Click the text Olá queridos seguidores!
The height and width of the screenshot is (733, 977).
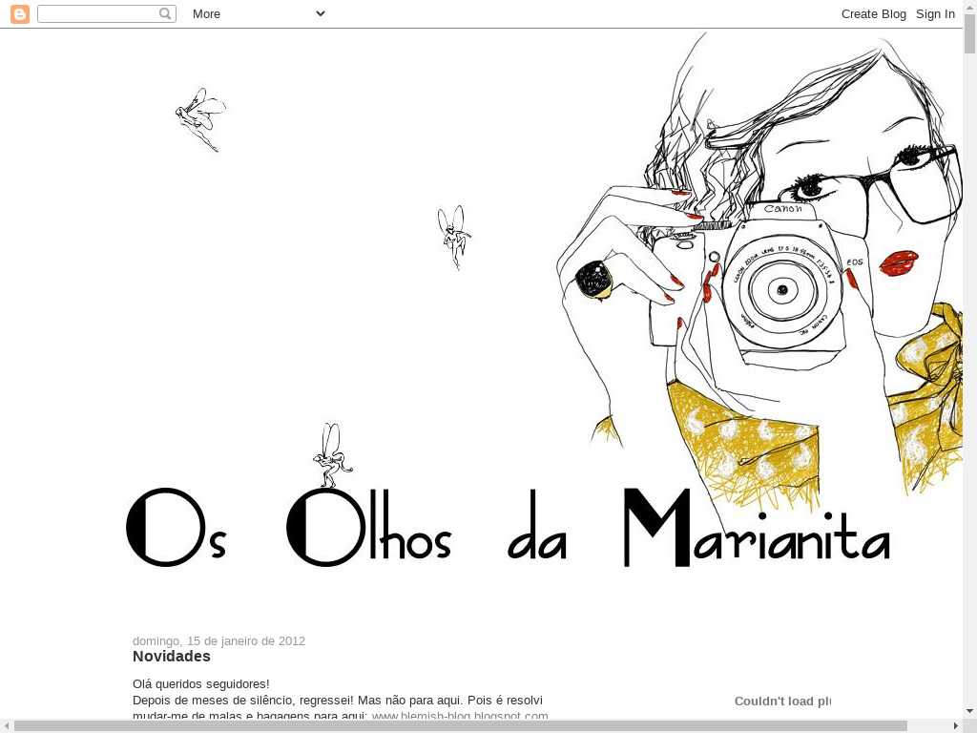200,683
